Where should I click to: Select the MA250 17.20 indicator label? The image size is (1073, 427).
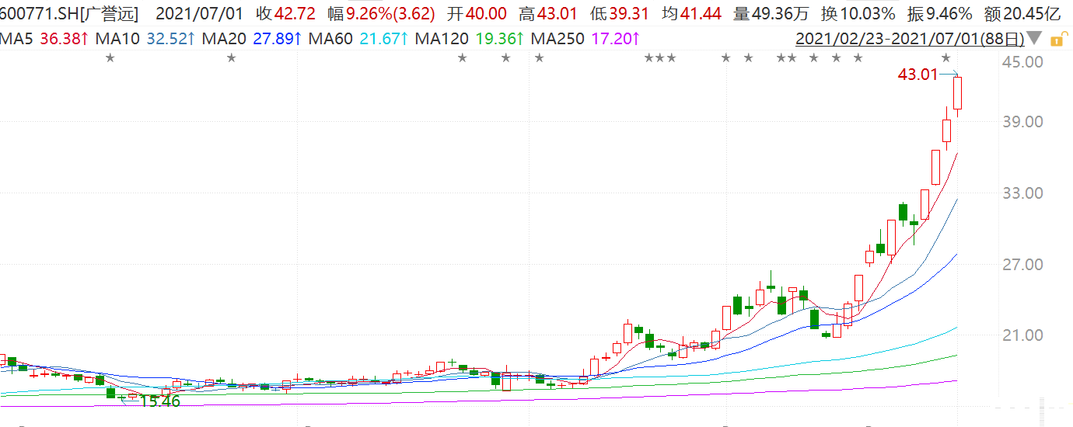tap(586, 38)
